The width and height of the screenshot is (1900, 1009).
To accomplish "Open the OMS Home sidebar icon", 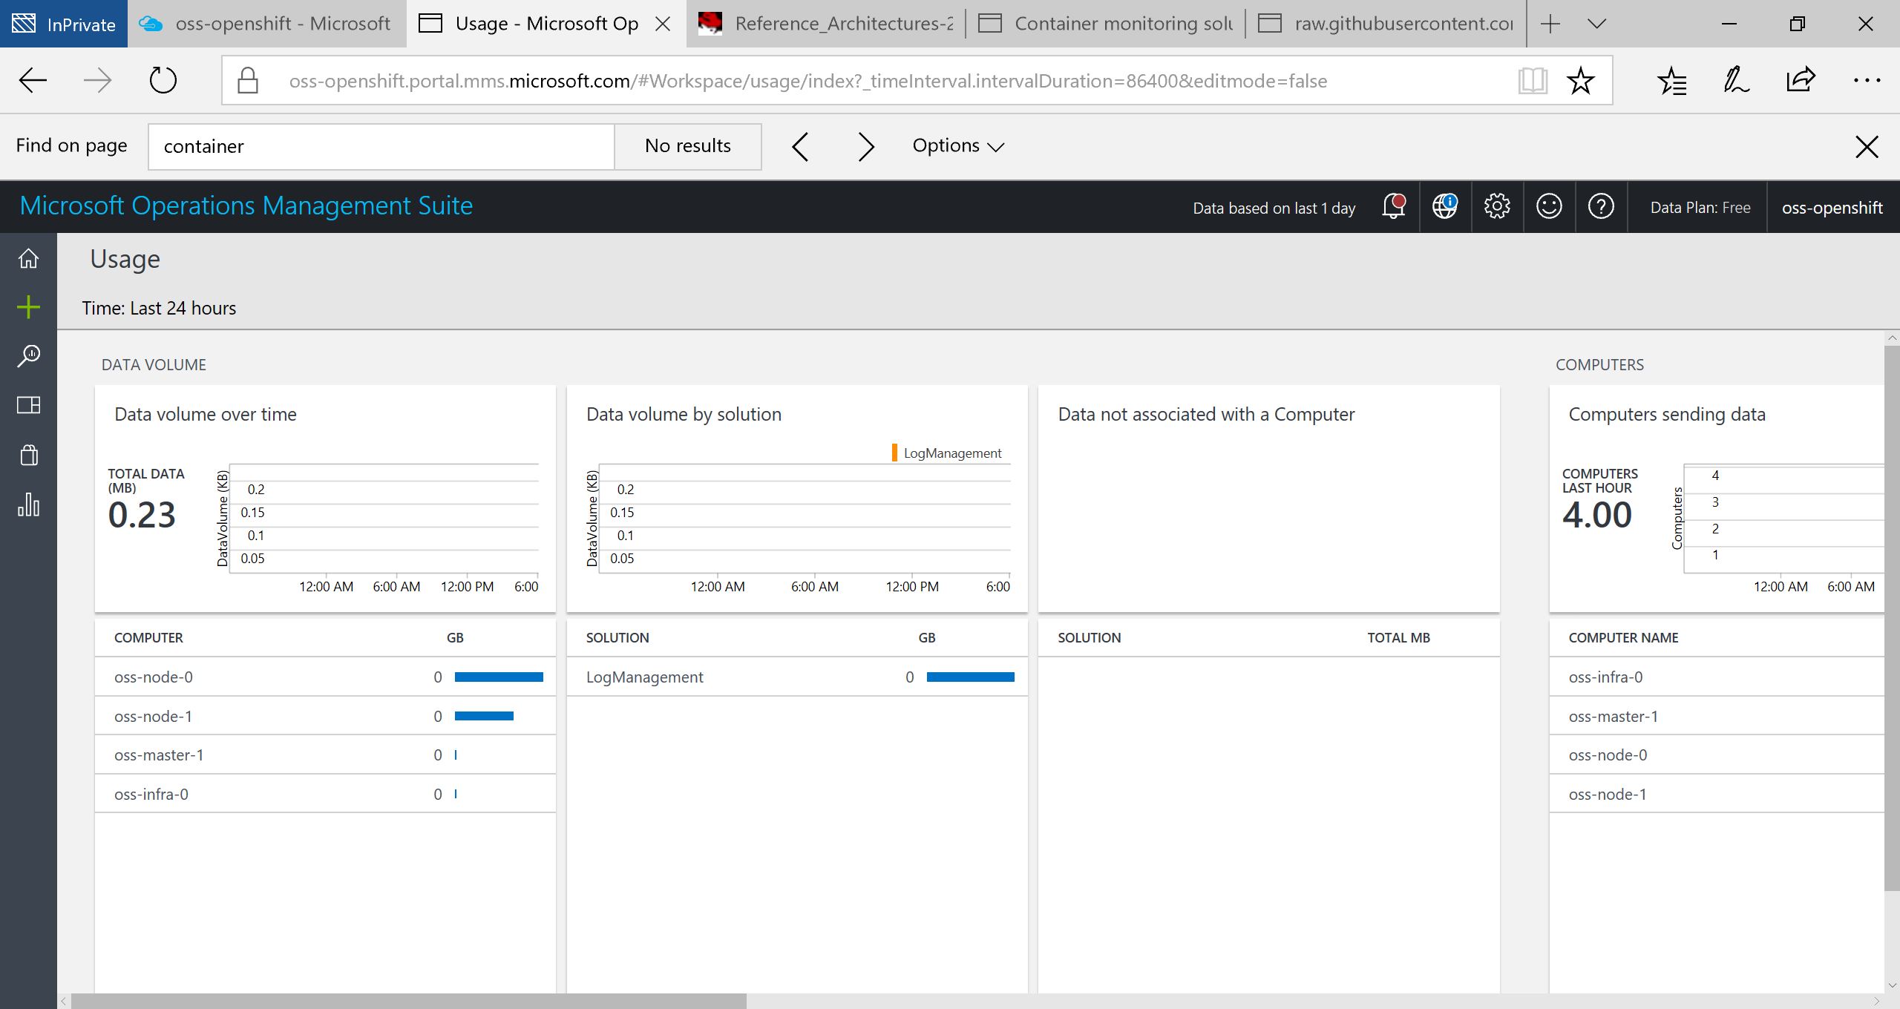I will tap(28, 258).
